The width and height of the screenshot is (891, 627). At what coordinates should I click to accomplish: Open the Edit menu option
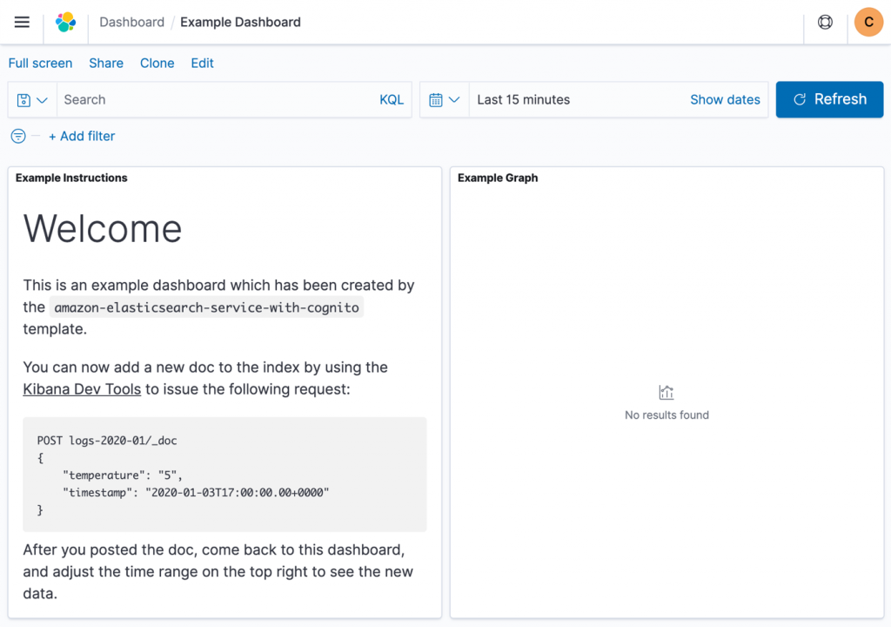pos(202,63)
